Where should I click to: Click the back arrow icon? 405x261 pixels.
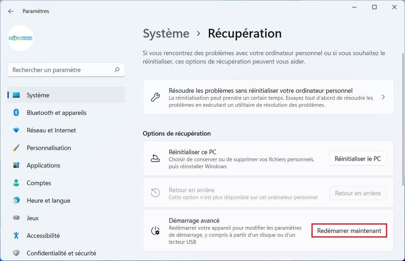pyautogui.click(x=11, y=11)
